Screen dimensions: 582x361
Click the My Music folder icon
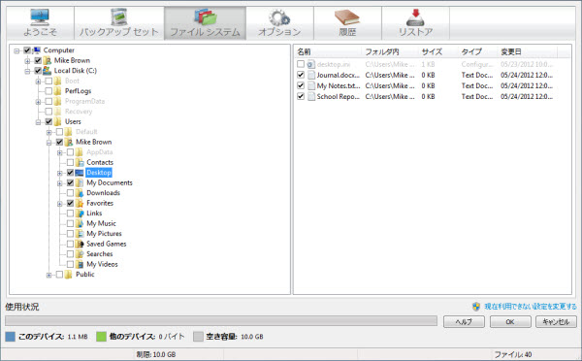[80, 223]
